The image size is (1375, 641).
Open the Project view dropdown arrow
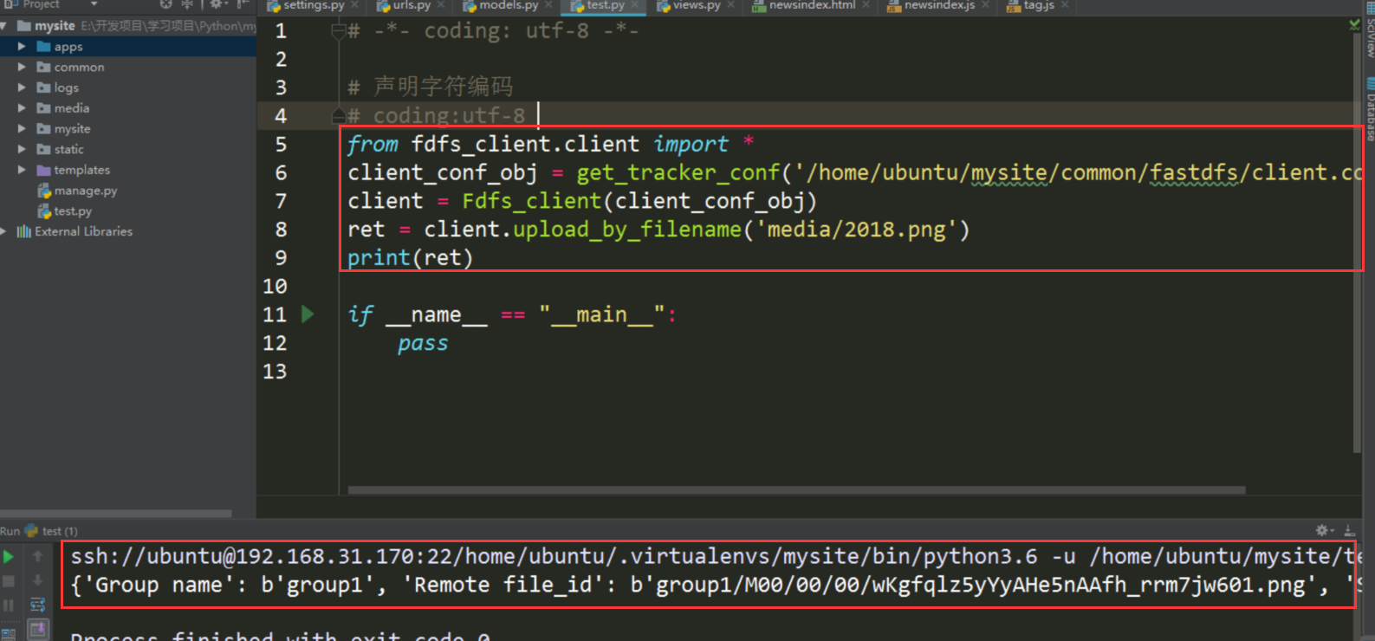point(94,4)
